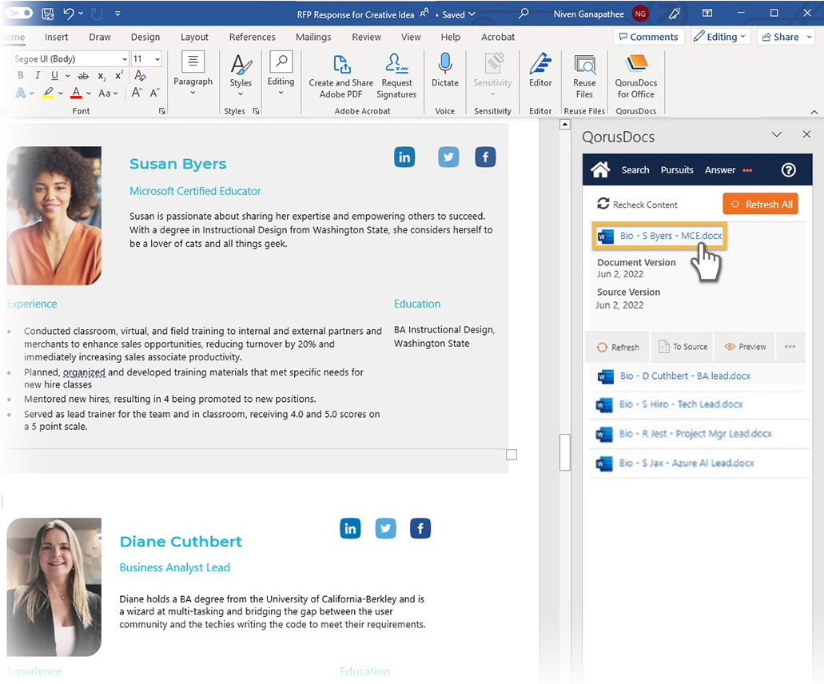
Task: Click Request Signatures in Adobe Acrobat group
Action: coord(396,77)
